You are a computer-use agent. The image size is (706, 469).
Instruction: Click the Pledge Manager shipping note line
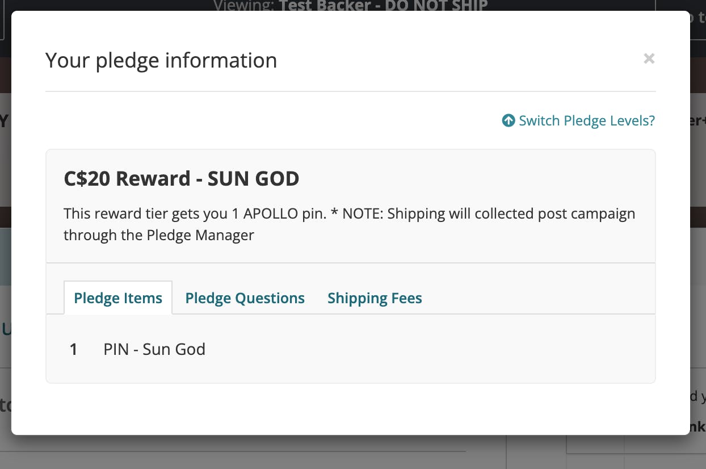tap(159, 235)
